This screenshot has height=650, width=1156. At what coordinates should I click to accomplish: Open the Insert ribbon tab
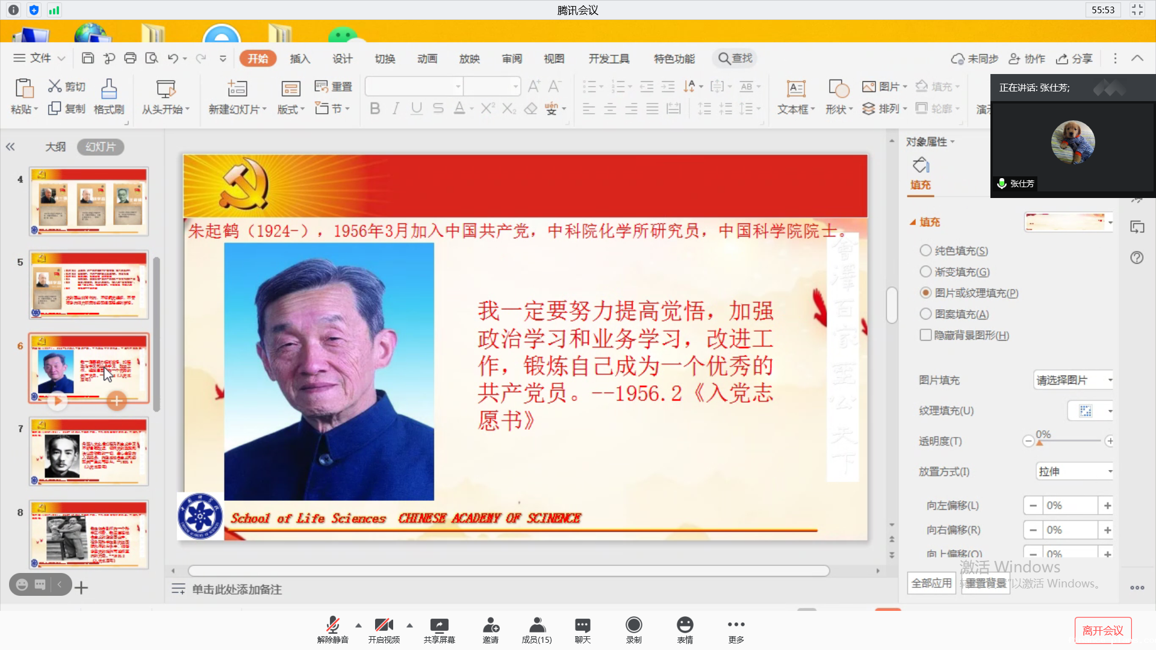[x=300, y=58]
